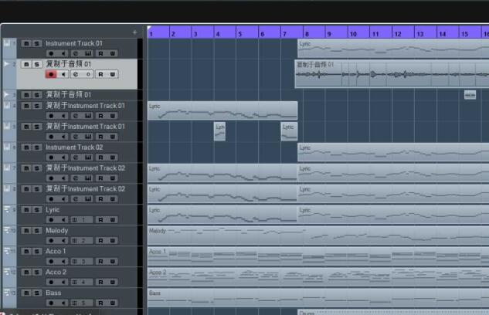This screenshot has width=489, height=315.
Task: Select the Bass MIDI part
Action: point(318,297)
